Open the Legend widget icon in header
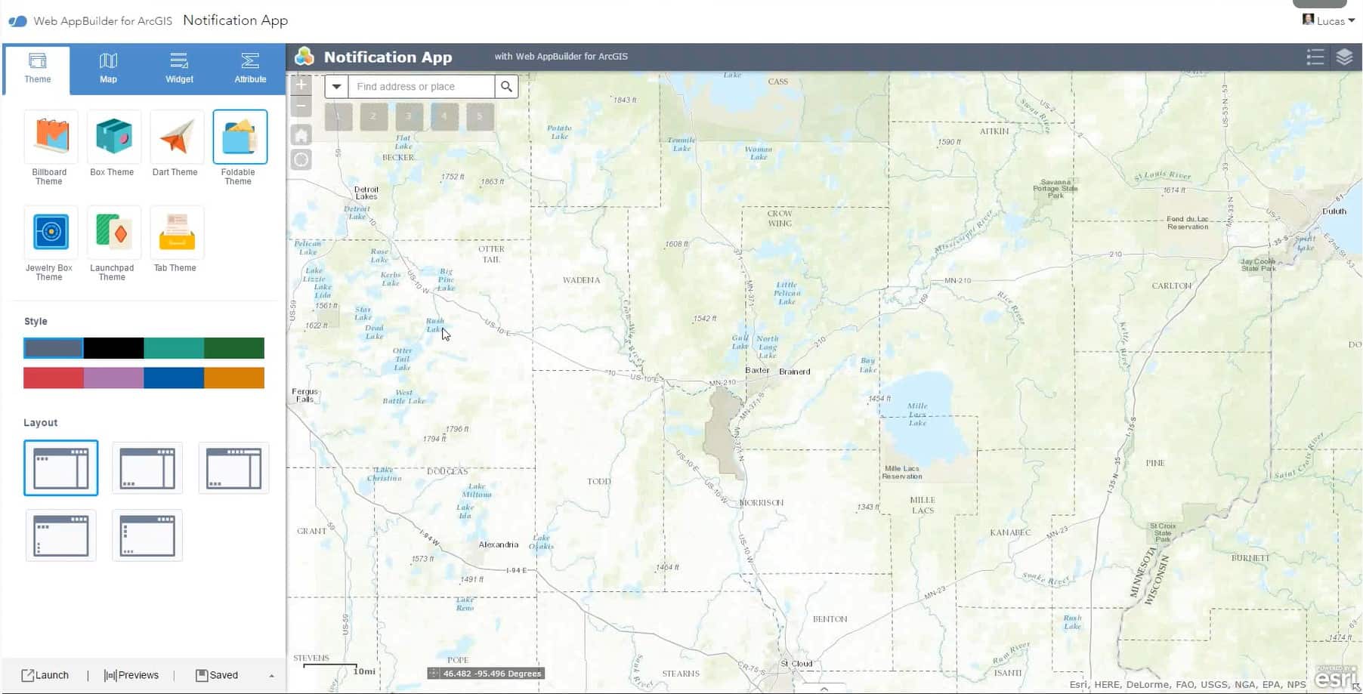The width and height of the screenshot is (1363, 694). click(x=1315, y=57)
